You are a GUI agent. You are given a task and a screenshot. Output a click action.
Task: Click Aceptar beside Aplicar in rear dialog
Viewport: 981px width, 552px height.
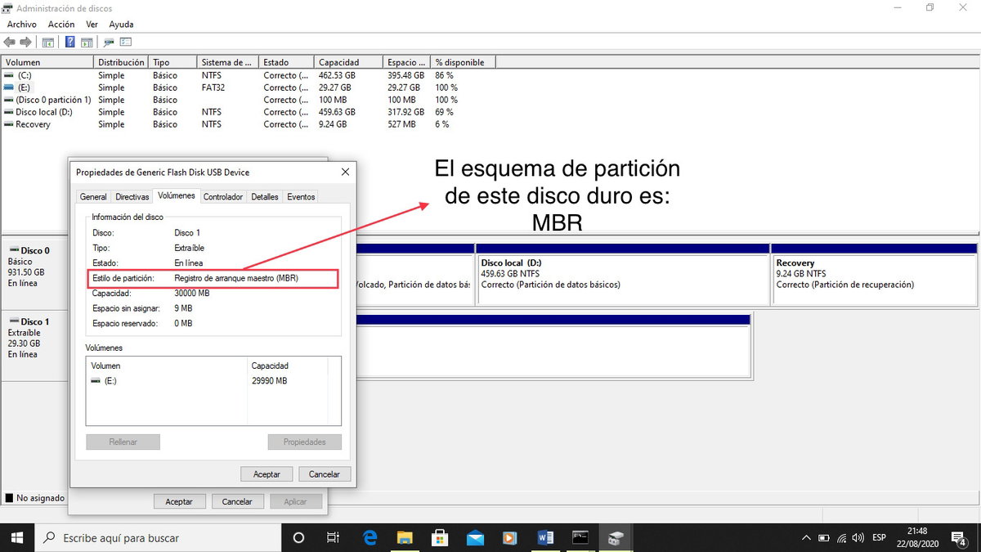(179, 501)
